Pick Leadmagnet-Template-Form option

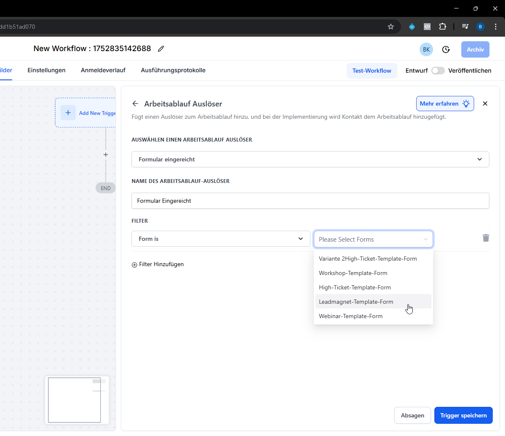point(373,302)
